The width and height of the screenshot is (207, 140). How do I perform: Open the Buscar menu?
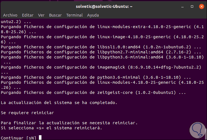pos(55,15)
